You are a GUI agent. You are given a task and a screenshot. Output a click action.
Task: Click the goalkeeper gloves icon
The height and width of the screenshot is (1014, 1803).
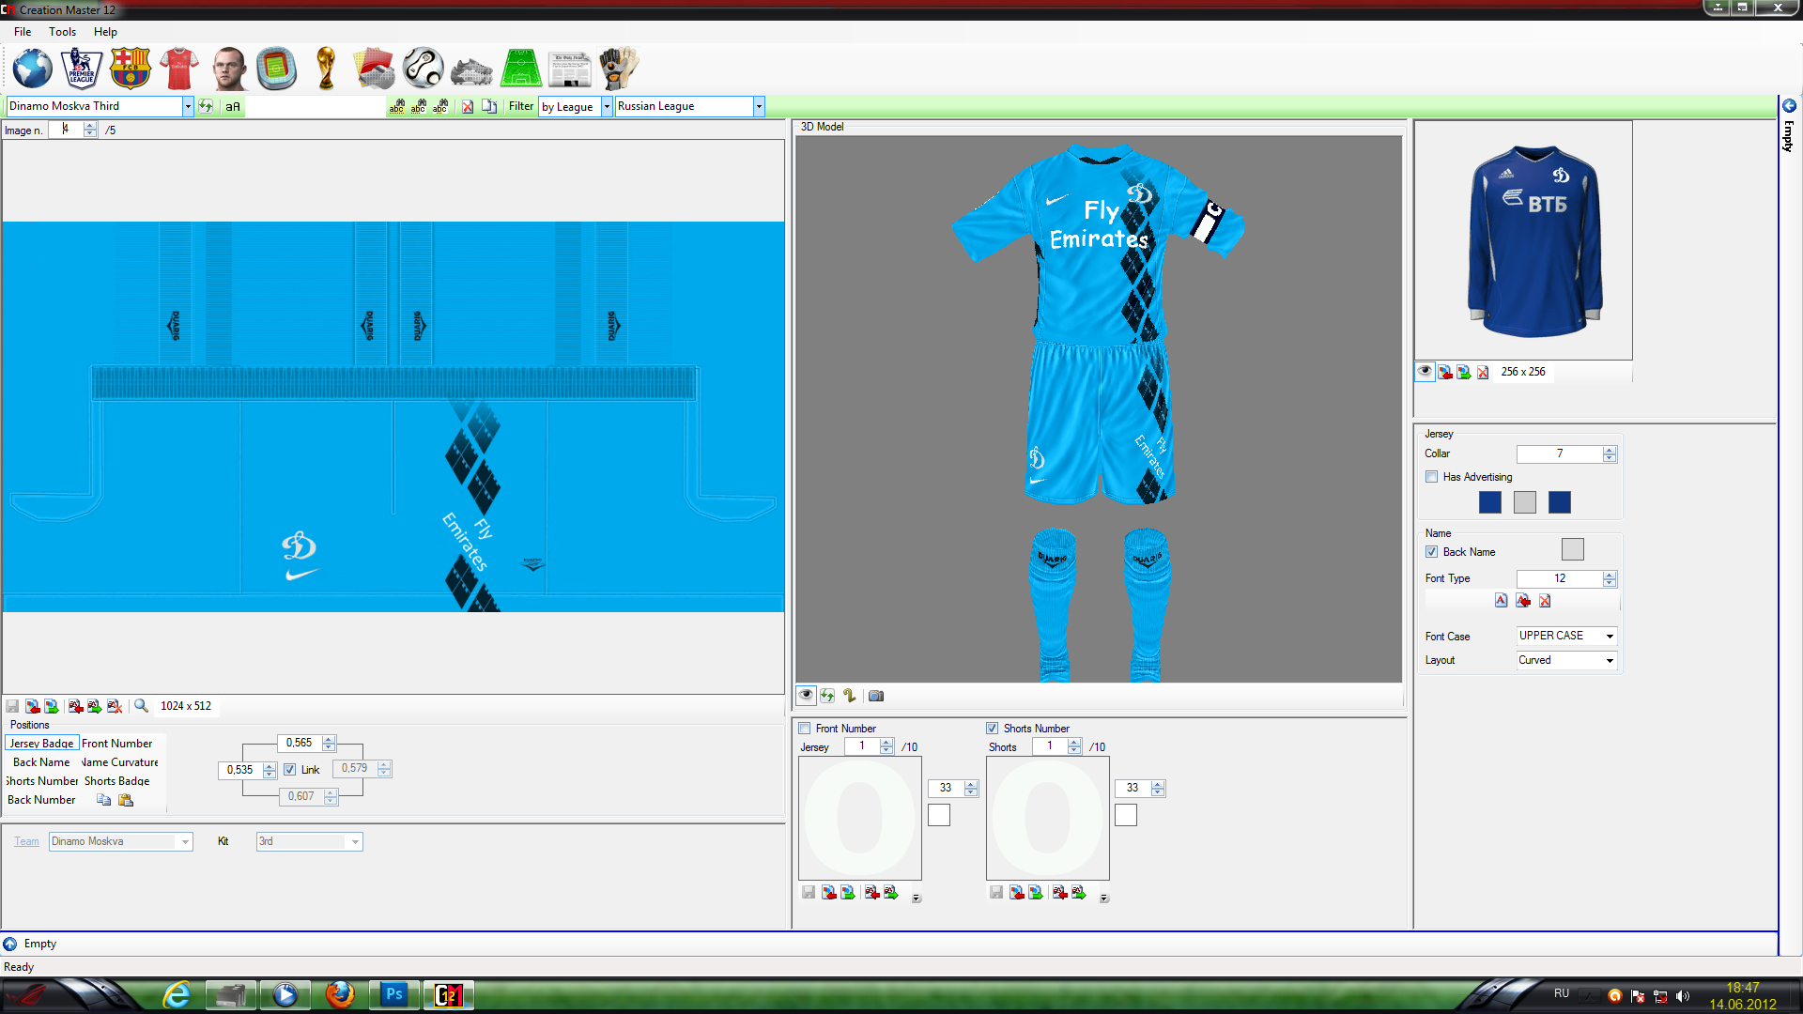(618, 69)
